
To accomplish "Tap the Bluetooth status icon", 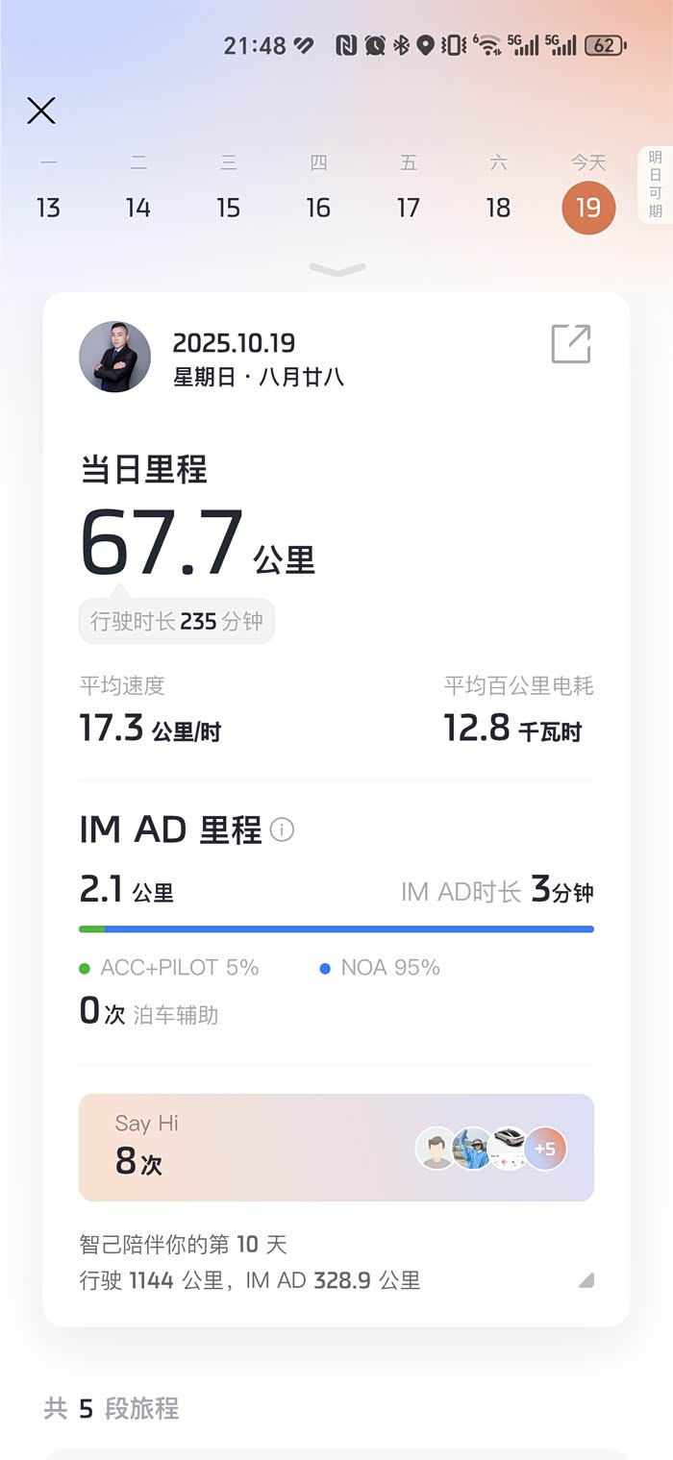I will point(402,45).
